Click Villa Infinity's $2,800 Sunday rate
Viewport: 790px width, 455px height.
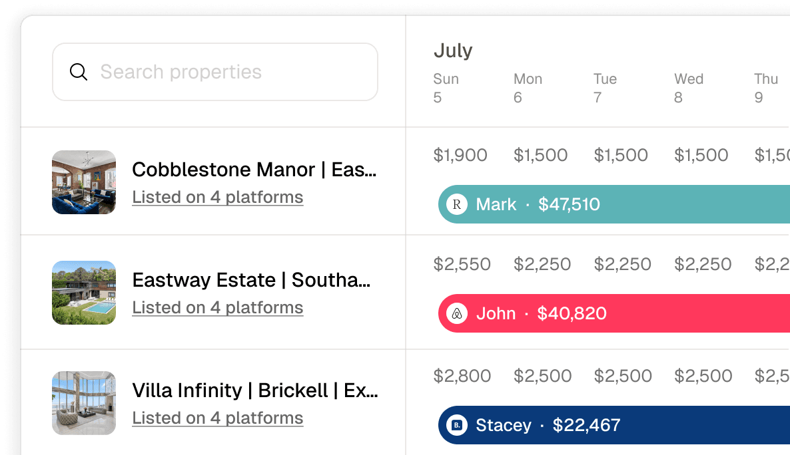(462, 376)
